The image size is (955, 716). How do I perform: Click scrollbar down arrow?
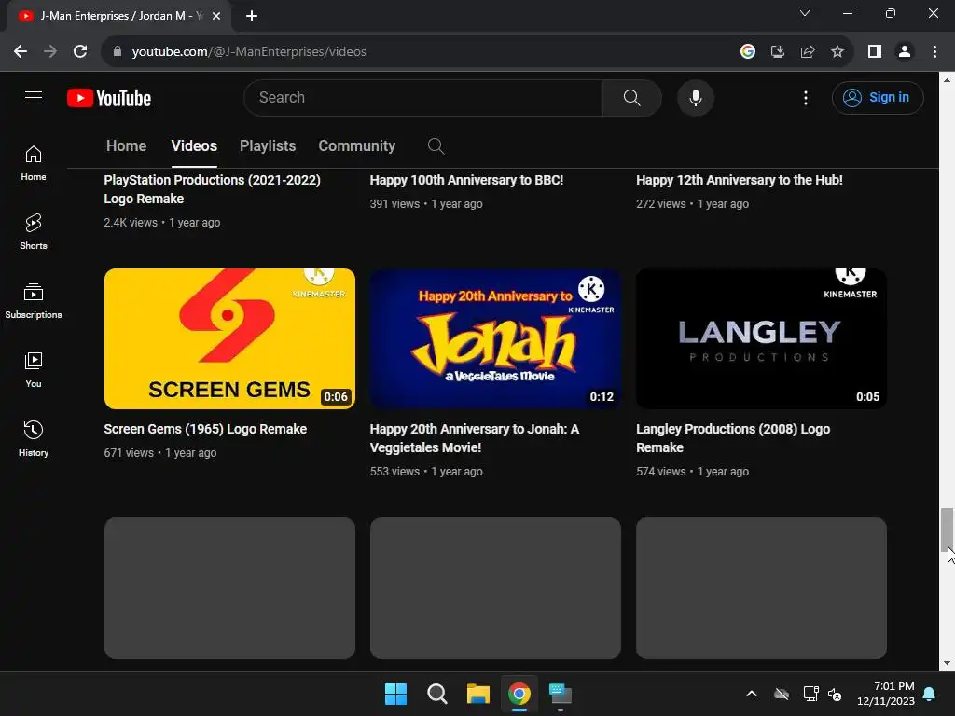tap(947, 663)
